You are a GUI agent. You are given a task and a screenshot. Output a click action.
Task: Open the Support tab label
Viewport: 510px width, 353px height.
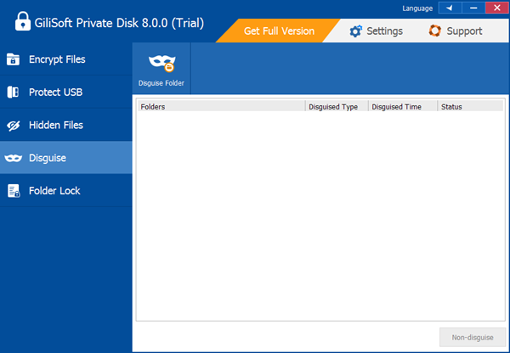pyautogui.click(x=464, y=31)
